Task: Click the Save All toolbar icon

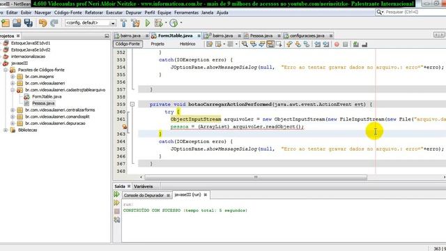Action: [x=28, y=23]
